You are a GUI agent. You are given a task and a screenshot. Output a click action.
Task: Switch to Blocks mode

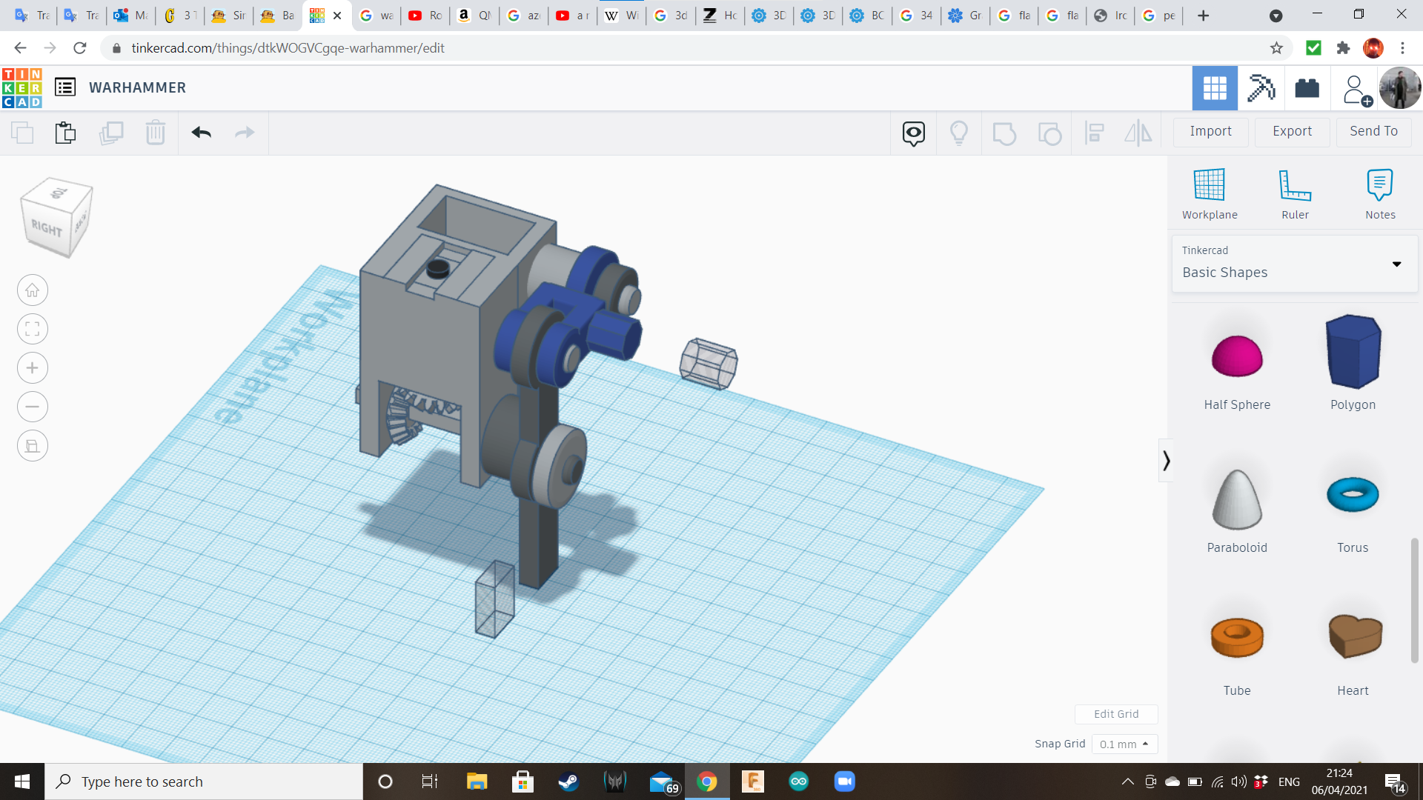pos(1260,88)
